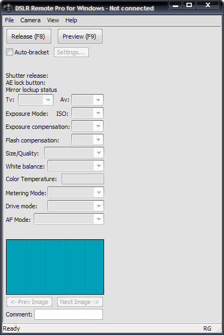Expand the Exposure compensation dropdown
224x335 pixels.
[x=87, y=126]
